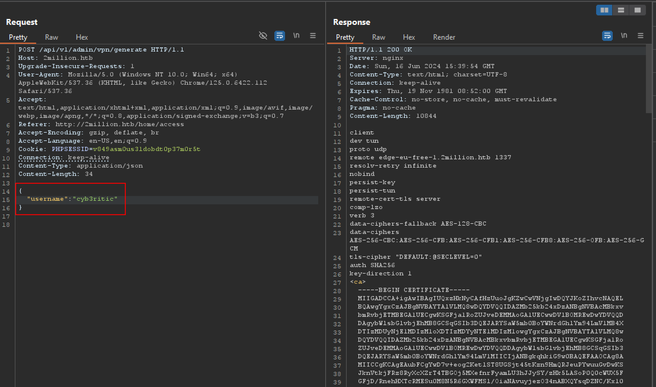656x387 pixels.
Task: Open the Response Render tab
Action: (444, 37)
